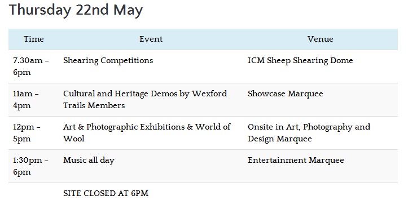Click Art & Photographic Exhibitions event text
This screenshot has height=209, width=408.
tap(147, 133)
